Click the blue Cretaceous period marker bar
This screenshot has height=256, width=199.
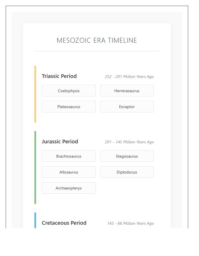35,220
